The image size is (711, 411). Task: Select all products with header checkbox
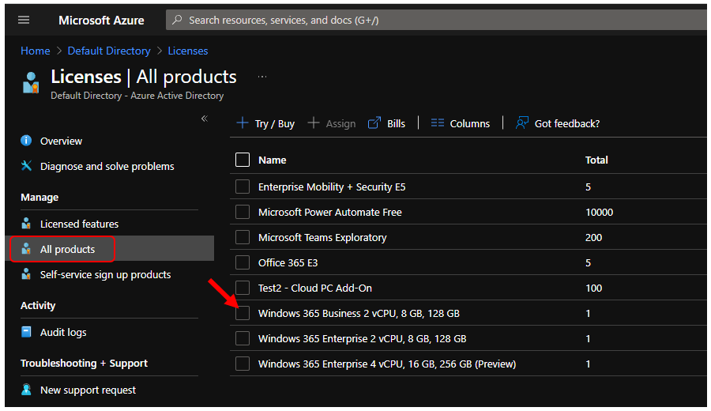pos(243,160)
